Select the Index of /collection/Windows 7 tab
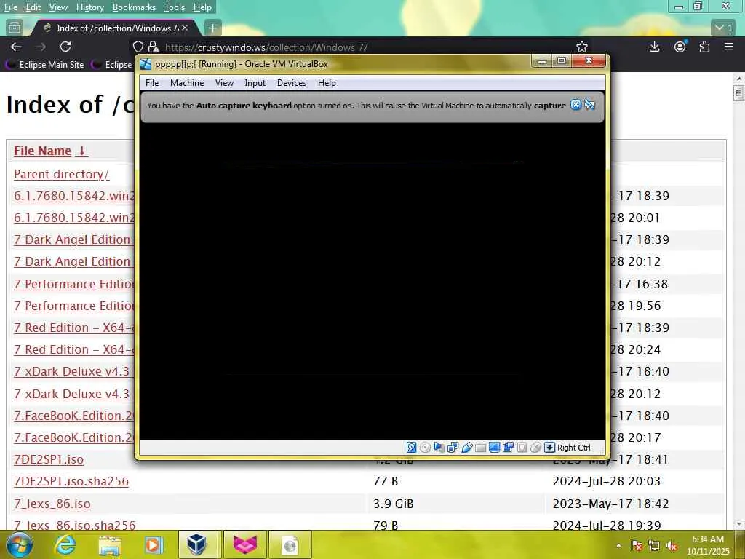The height and width of the screenshot is (559, 745). pyautogui.click(x=114, y=28)
